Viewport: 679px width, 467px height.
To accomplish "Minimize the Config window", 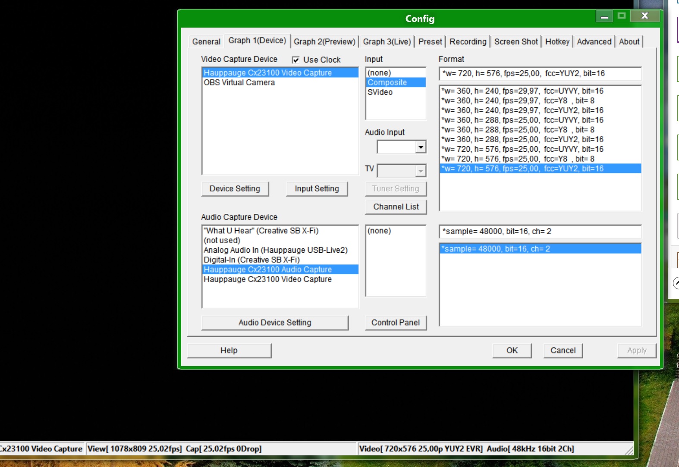I will [x=604, y=16].
